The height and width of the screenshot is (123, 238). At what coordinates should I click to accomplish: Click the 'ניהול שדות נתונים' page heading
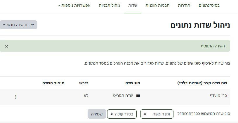[200, 25]
